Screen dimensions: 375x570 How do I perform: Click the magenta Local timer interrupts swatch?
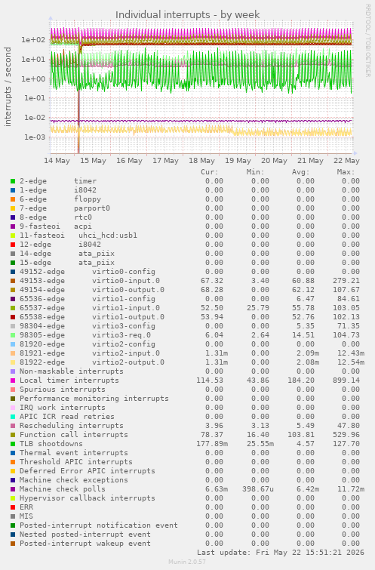click(x=13, y=381)
